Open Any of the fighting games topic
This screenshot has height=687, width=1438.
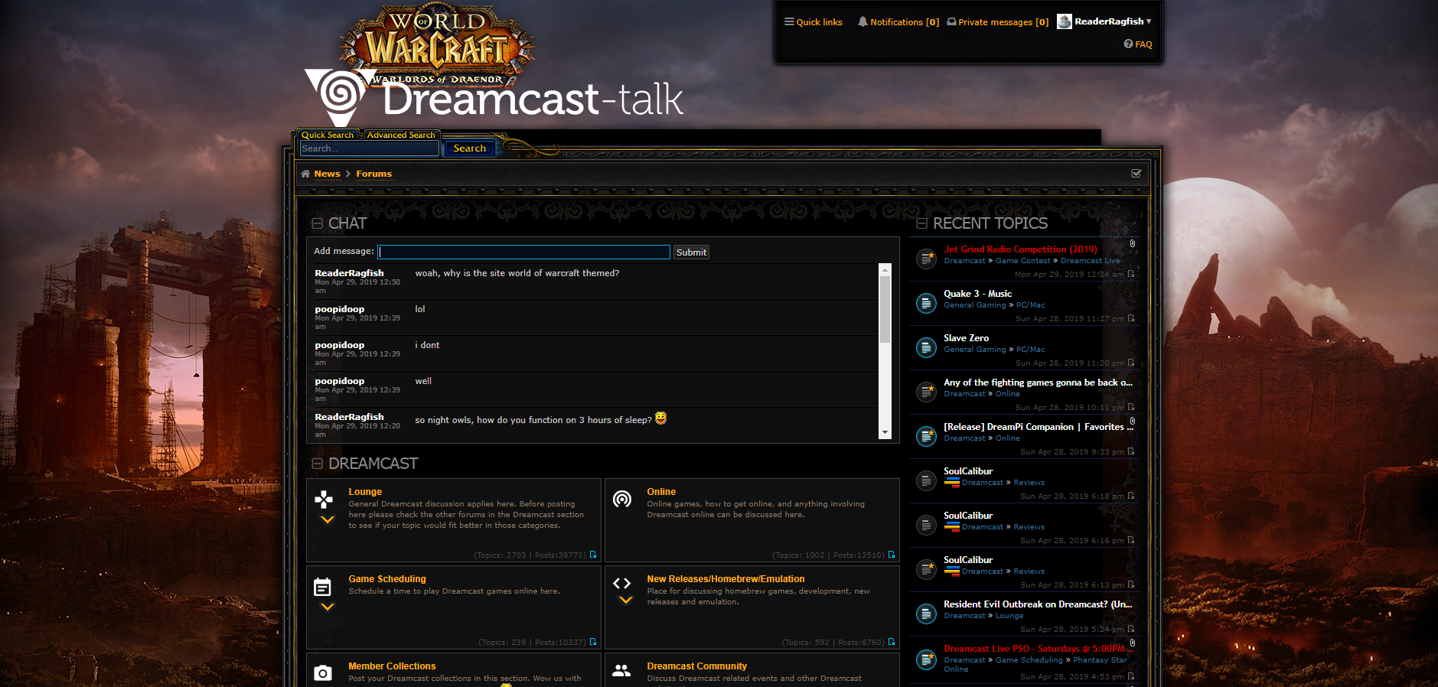1038,383
